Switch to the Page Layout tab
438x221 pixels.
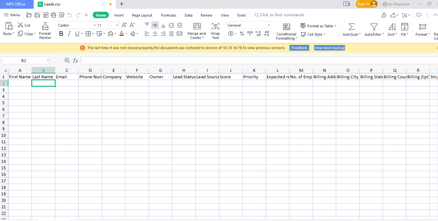coord(142,15)
